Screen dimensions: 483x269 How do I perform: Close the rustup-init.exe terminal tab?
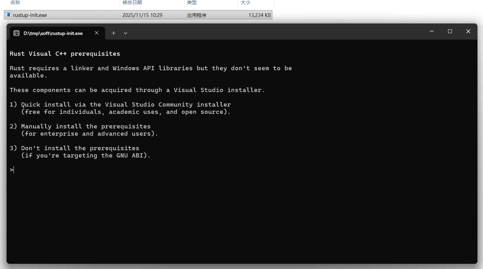click(x=97, y=33)
